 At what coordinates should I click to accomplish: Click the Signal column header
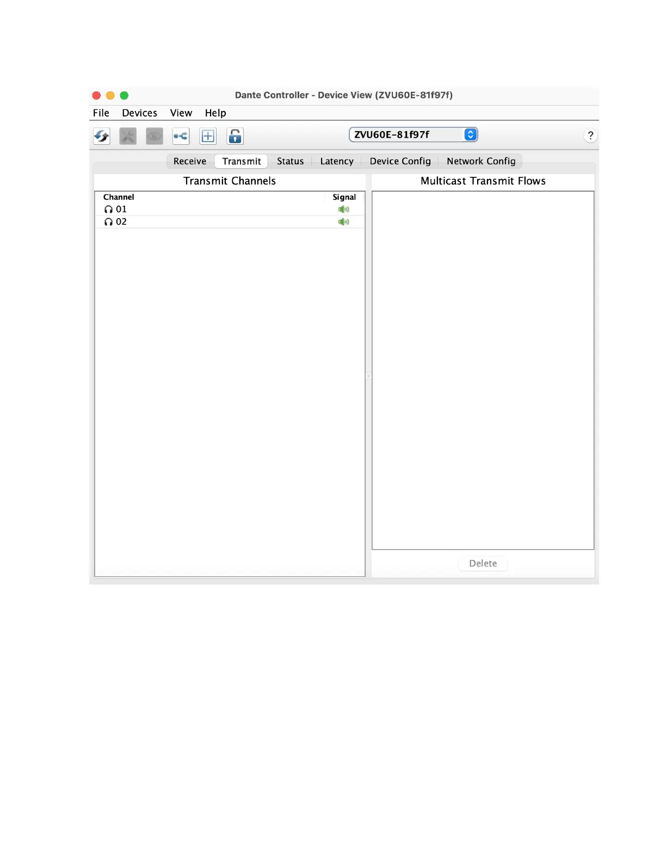point(344,197)
